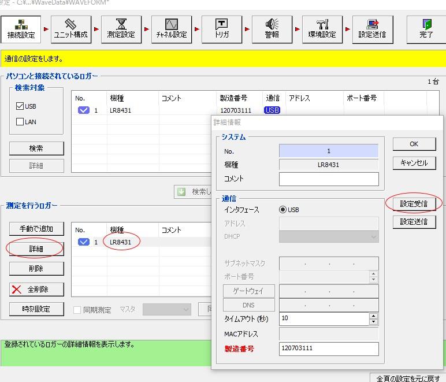The image size is (446, 382).
Task: Click the 全削除 button with red X
Action: (x=36, y=290)
